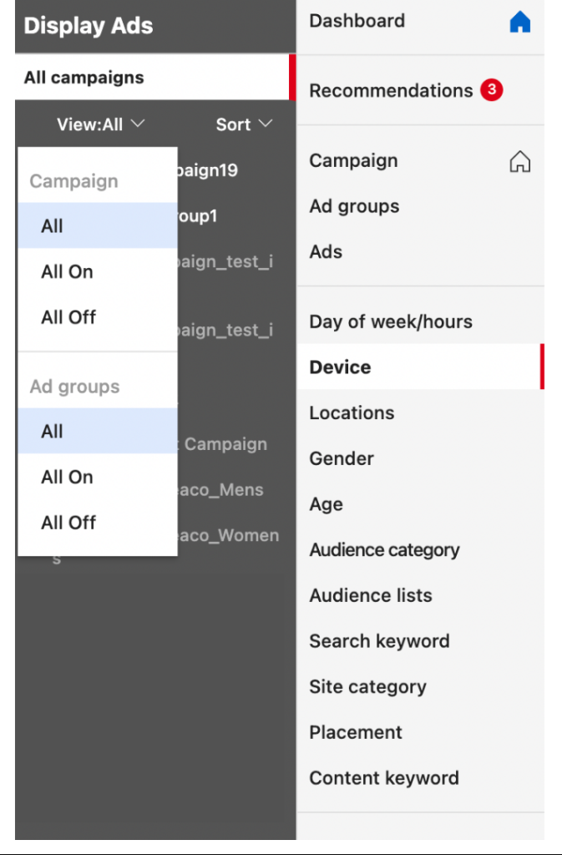Click the red Recommendations notification badge
The height and width of the screenshot is (855, 562).
(492, 90)
